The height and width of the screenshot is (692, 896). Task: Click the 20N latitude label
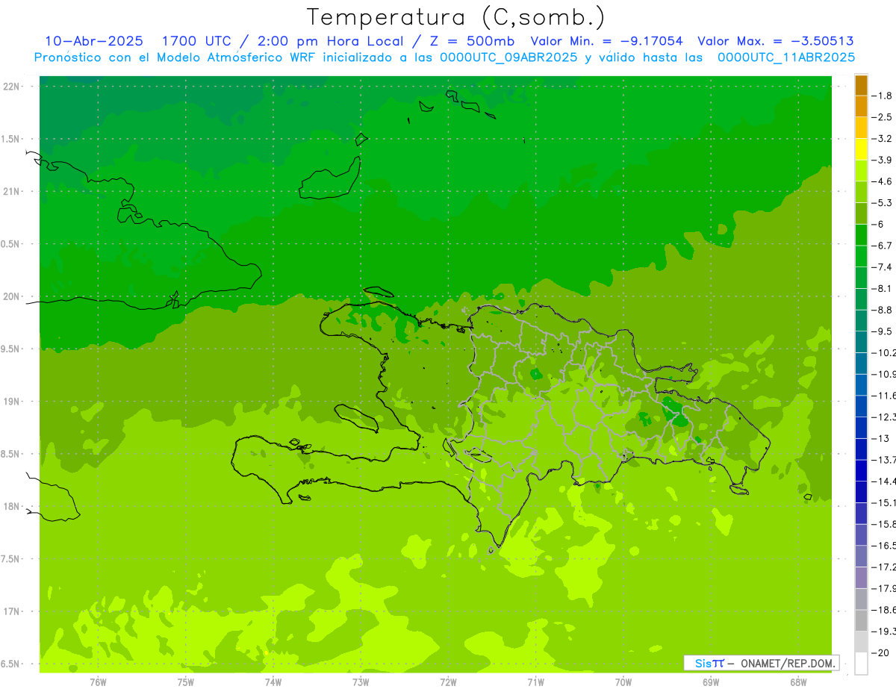coord(12,296)
